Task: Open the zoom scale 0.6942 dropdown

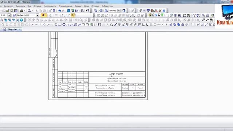Action: click(x=119, y=11)
